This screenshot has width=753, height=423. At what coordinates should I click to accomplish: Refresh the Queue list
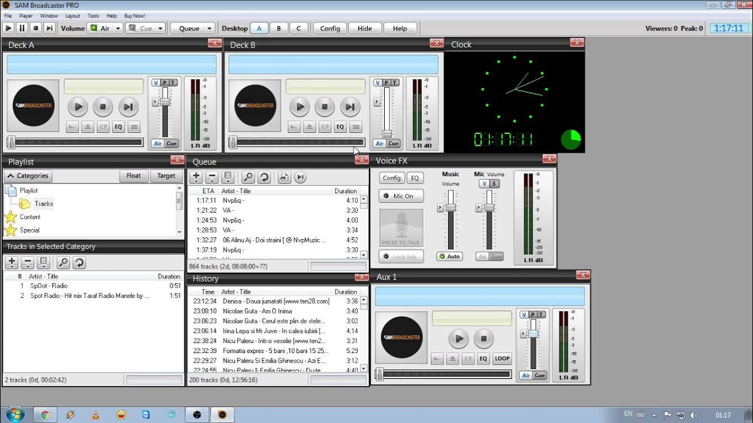pyautogui.click(x=264, y=177)
